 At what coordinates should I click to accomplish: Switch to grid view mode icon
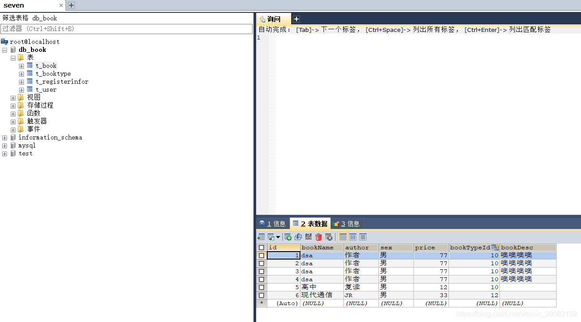pyautogui.click(x=343, y=237)
